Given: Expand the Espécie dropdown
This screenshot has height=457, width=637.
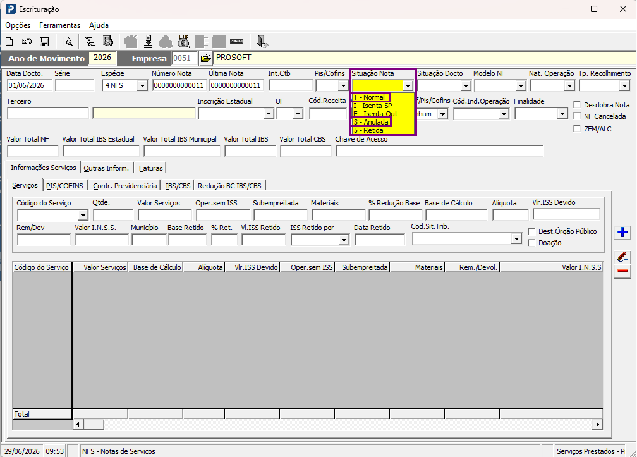Looking at the screenshot, I should 142,86.
